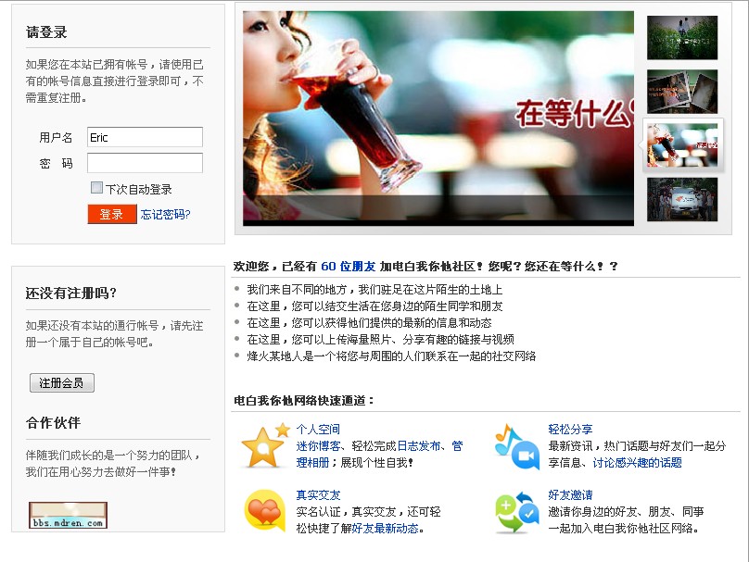Image resolution: width=749 pixels, height=562 pixels.
Task: Select the first slideshow thumbnail of the green field
Action: pos(682,38)
